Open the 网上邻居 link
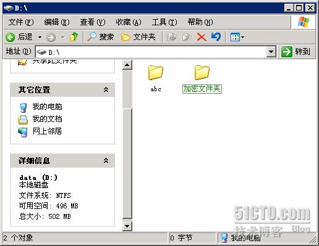Image resolution: width=319 pixels, height=246 pixels. point(47,131)
